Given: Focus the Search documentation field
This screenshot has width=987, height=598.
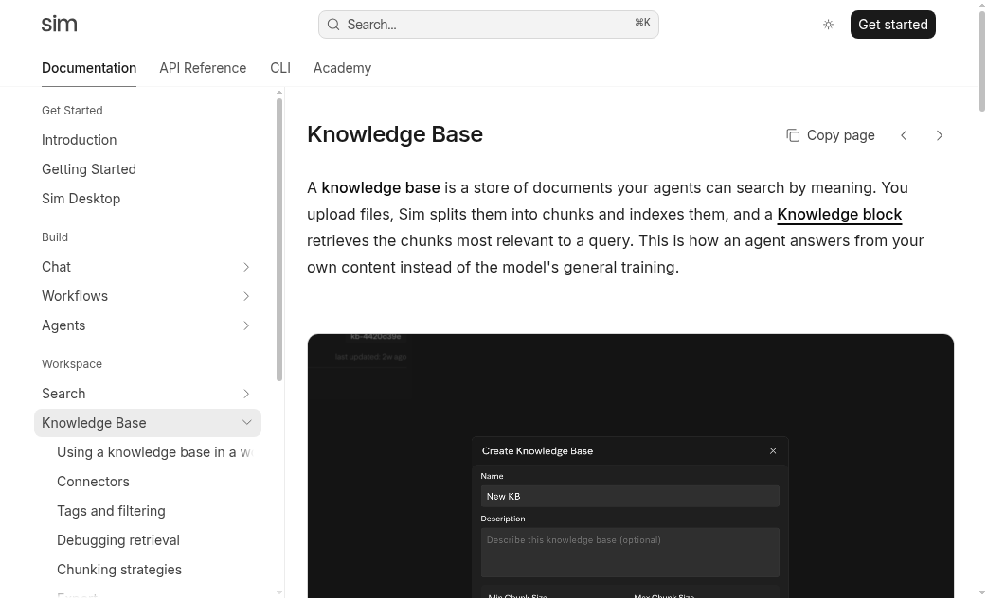Looking at the screenshot, I should tap(489, 25).
